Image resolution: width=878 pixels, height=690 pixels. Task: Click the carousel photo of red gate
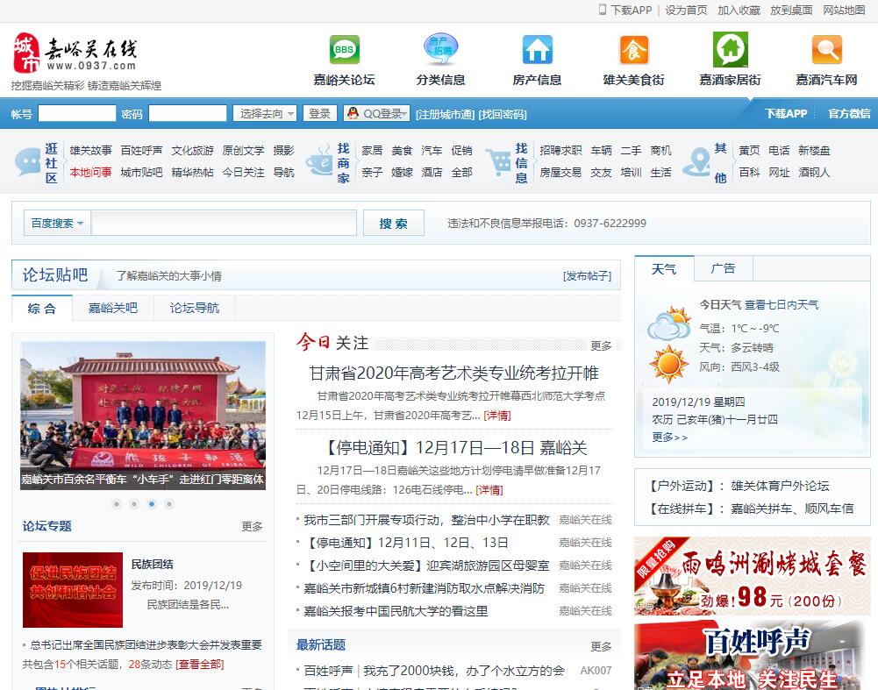point(143,416)
